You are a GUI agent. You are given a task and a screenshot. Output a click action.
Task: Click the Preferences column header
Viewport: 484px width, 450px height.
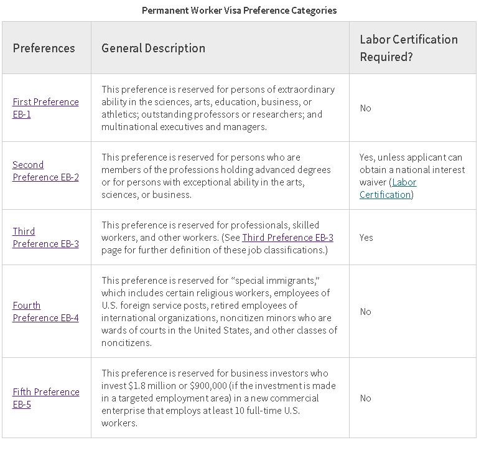pyautogui.click(x=44, y=48)
